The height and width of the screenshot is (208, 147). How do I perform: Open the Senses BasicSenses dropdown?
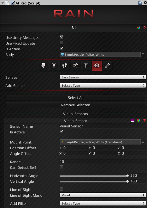(x=103, y=77)
